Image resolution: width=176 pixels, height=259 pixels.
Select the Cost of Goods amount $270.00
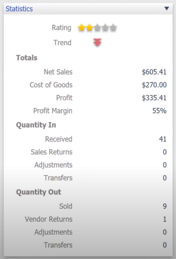(154, 85)
